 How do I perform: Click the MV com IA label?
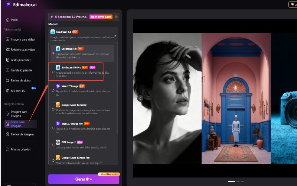click(x=17, y=91)
